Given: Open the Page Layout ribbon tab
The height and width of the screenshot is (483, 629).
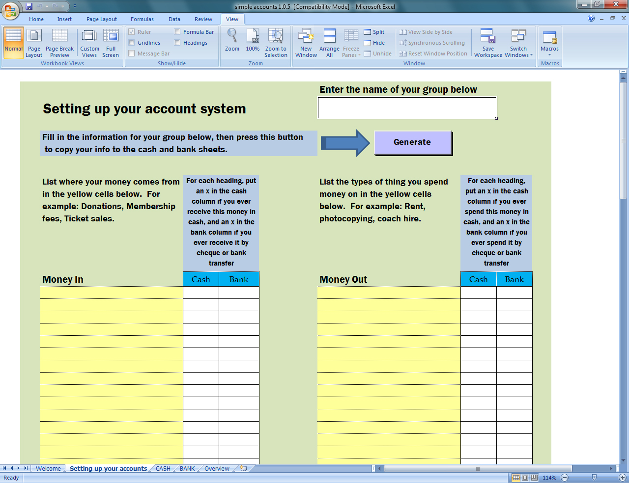Looking at the screenshot, I should (102, 19).
